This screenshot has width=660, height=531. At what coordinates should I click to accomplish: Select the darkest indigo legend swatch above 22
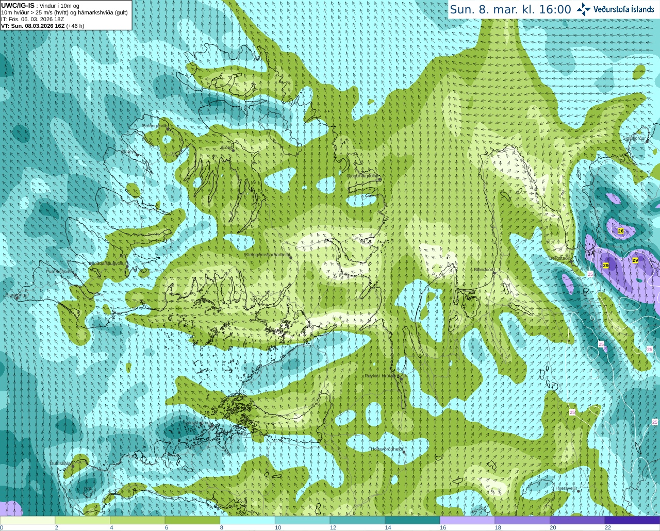[x=632, y=520]
